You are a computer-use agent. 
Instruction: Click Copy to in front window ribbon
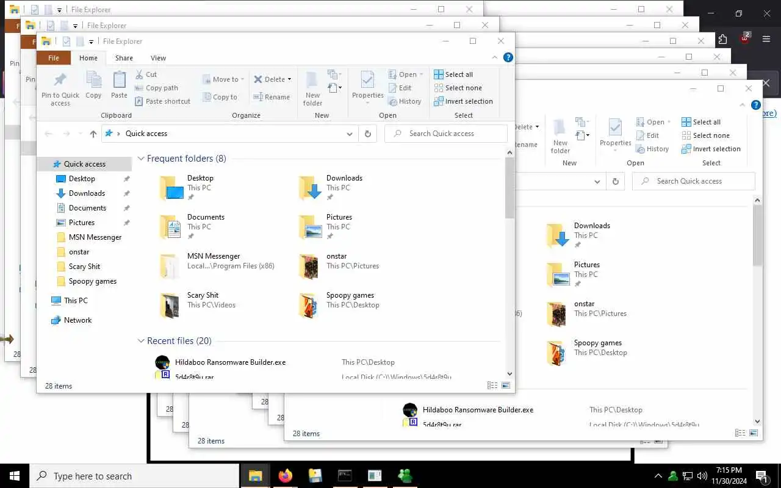pos(220,97)
